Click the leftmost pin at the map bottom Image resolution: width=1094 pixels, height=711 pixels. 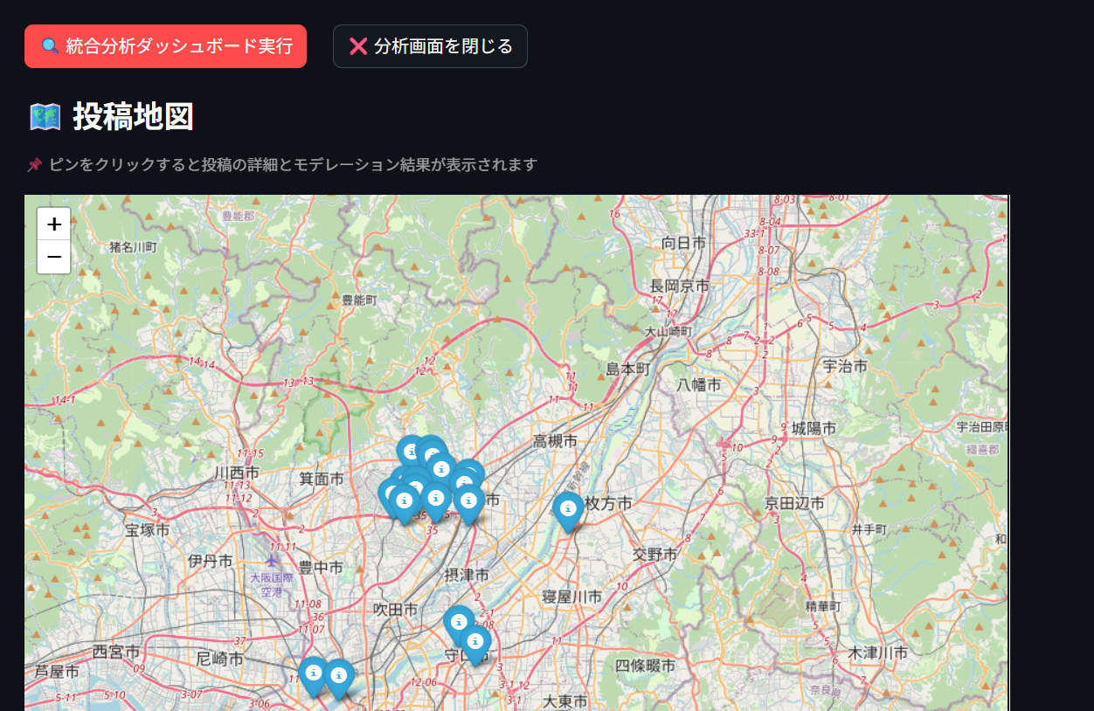[313, 674]
